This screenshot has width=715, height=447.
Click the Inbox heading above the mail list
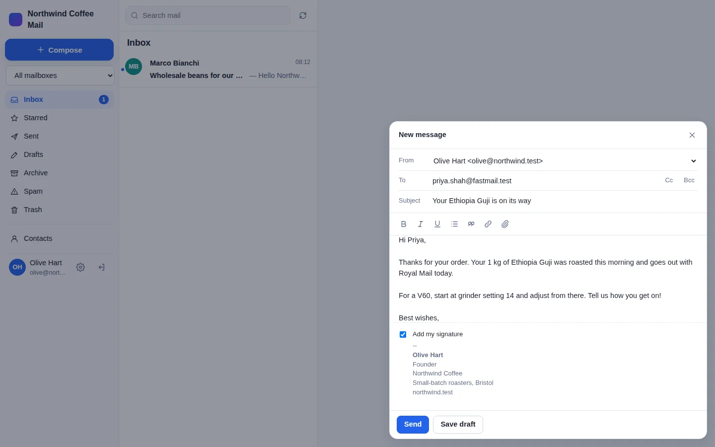click(x=139, y=43)
